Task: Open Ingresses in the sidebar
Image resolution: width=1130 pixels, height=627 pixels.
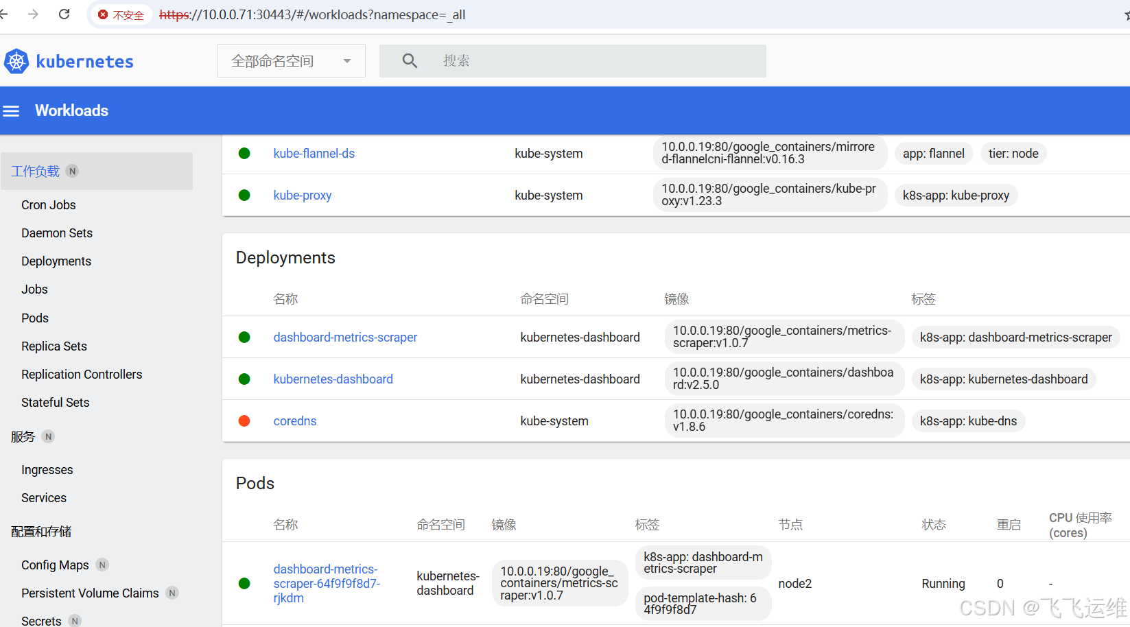Action: click(x=47, y=470)
